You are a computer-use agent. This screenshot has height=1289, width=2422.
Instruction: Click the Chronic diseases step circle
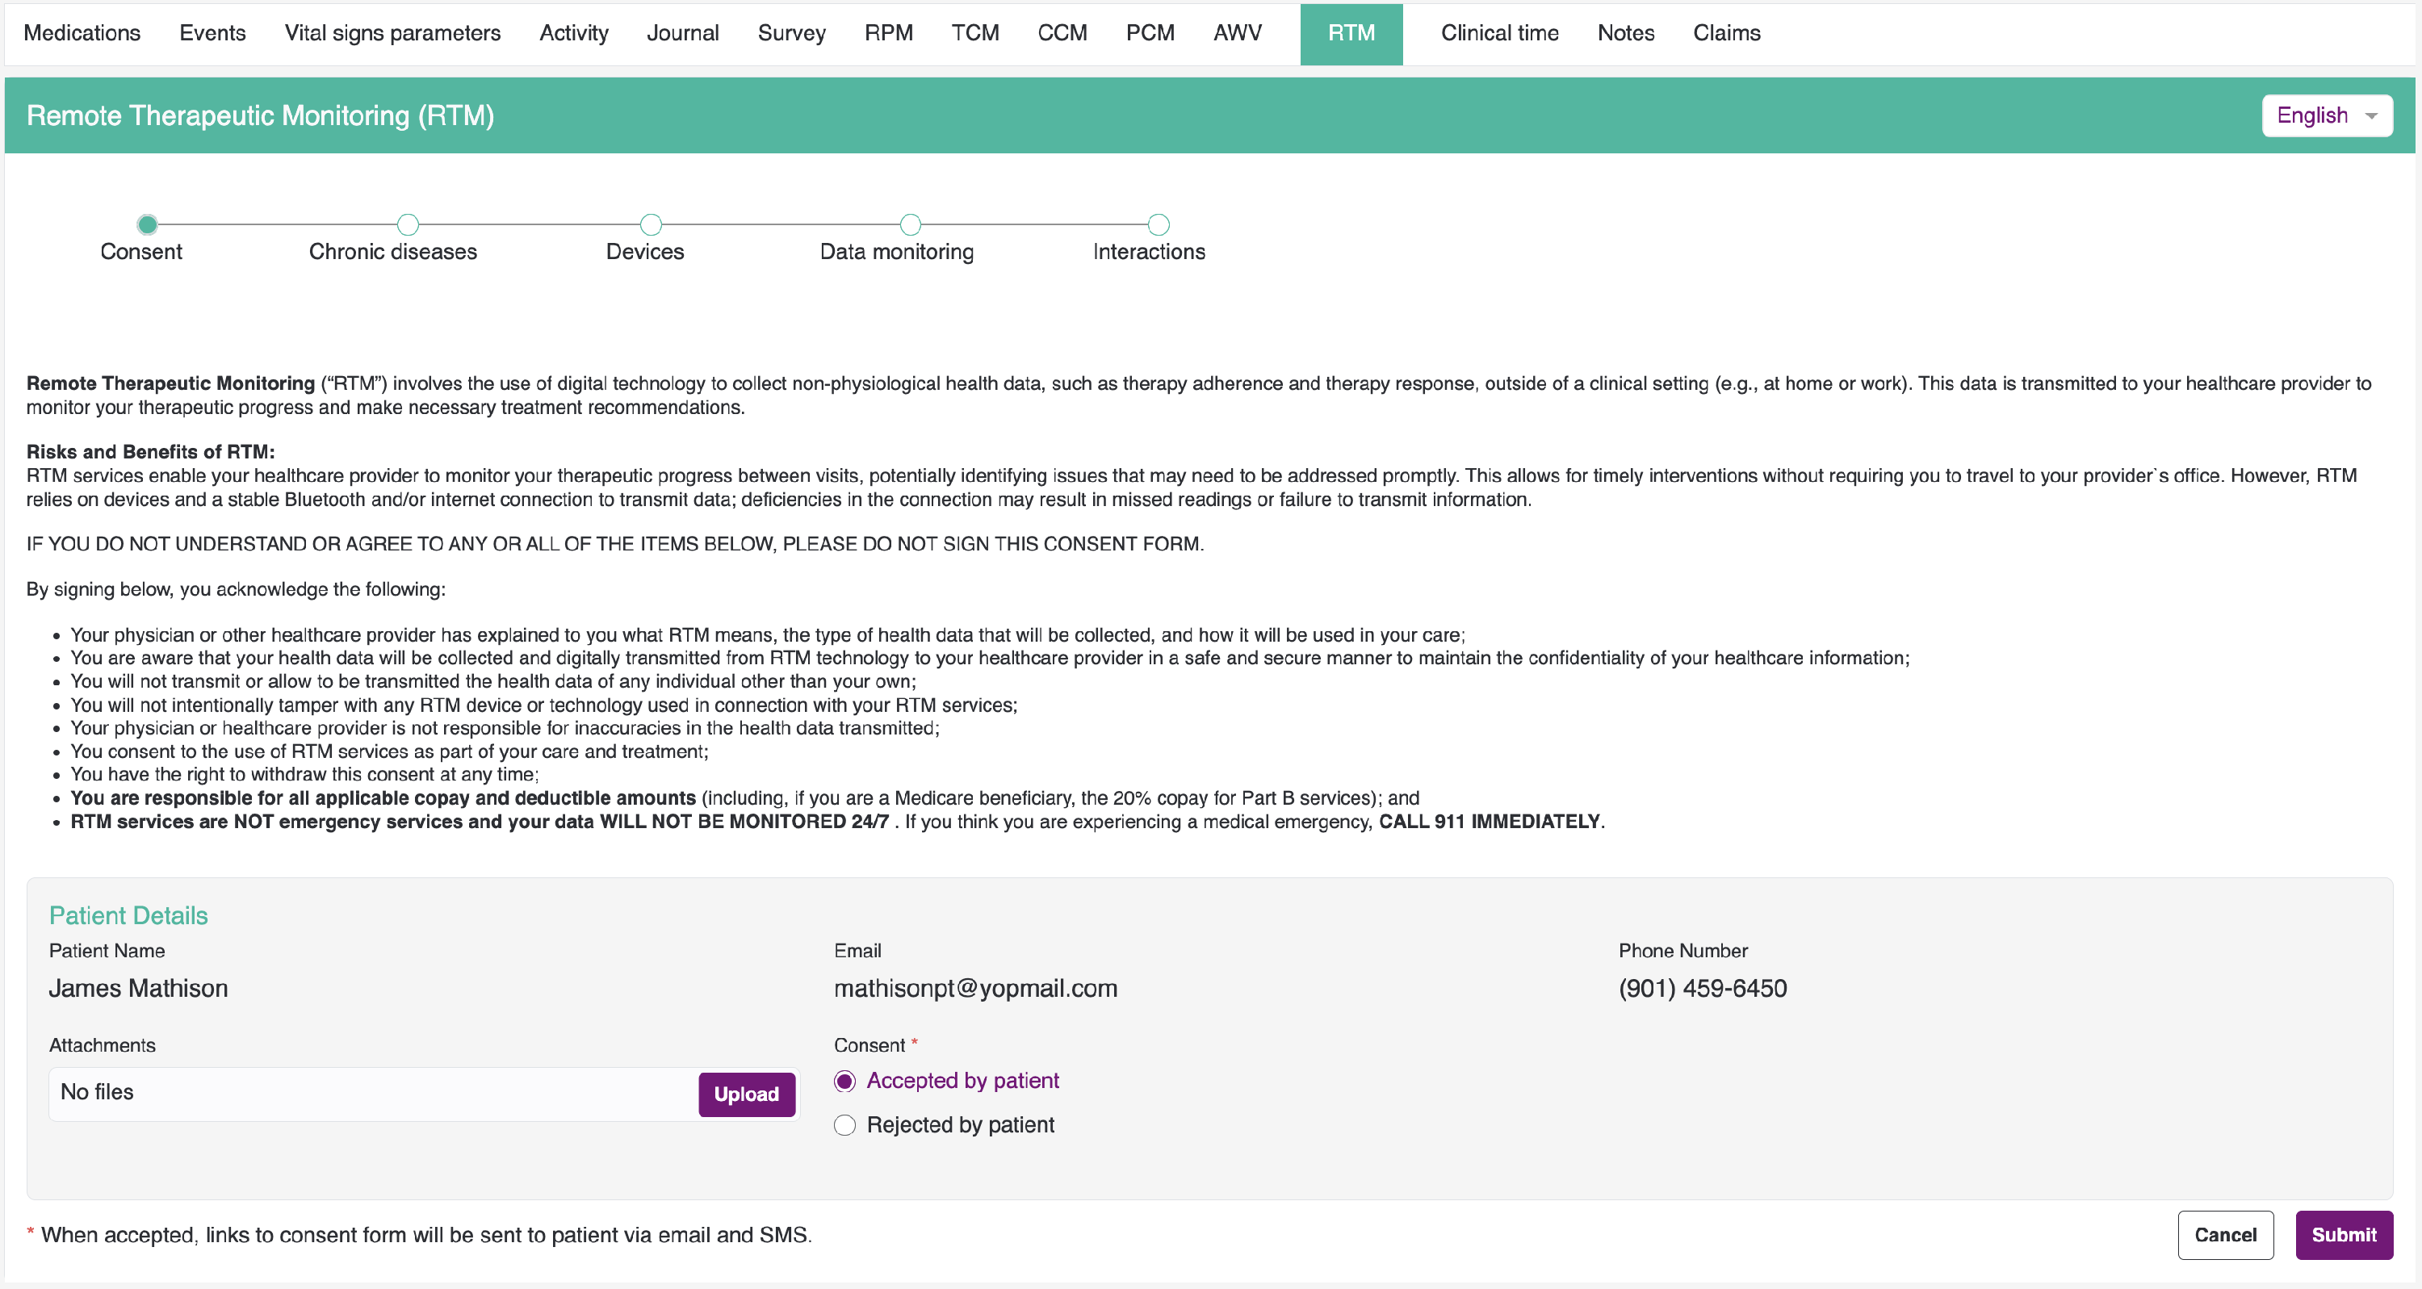pos(407,224)
